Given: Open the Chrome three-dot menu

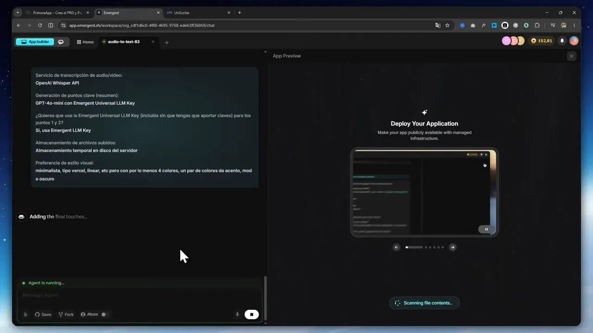Looking at the screenshot, I should 574,25.
